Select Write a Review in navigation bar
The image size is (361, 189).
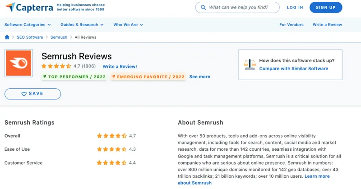[x=327, y=25]
